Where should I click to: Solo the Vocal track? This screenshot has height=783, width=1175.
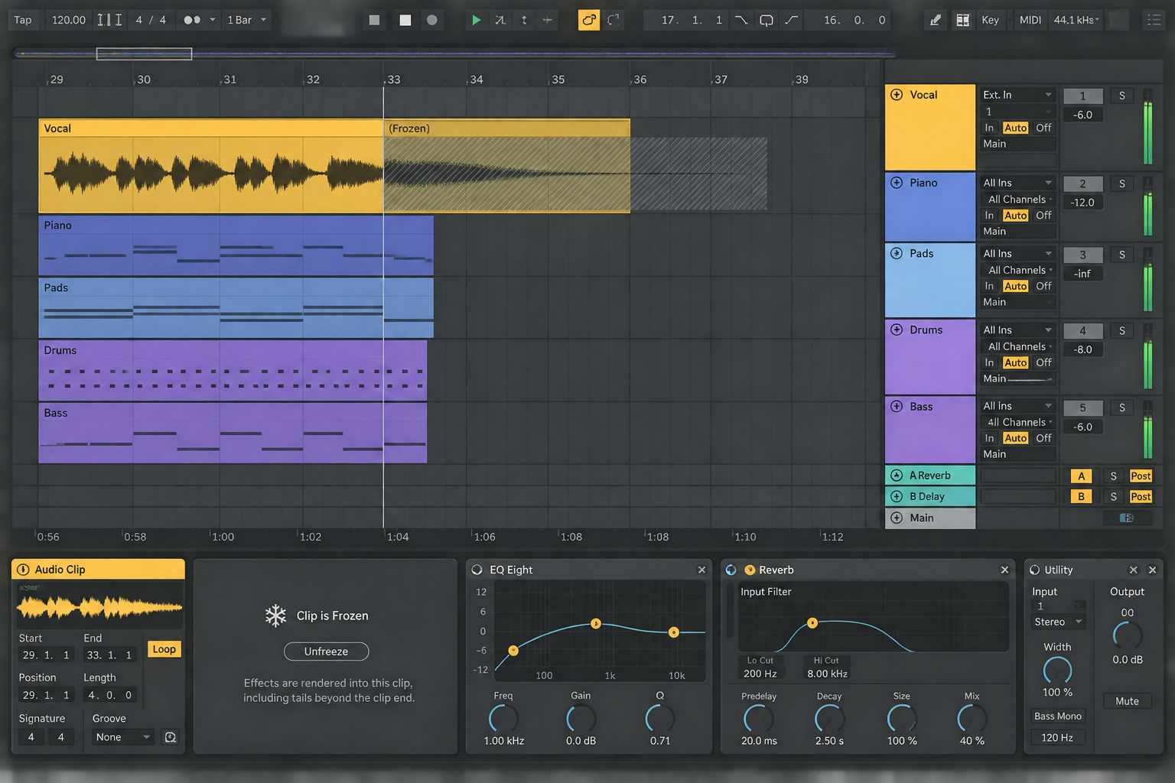tap(1122, 96)
